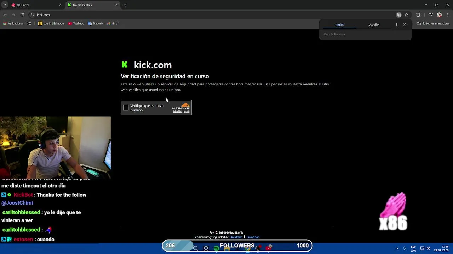Open the Gmail bookmark
The width and height of the screenshot is (453, 254).
[x=113, y=24]
